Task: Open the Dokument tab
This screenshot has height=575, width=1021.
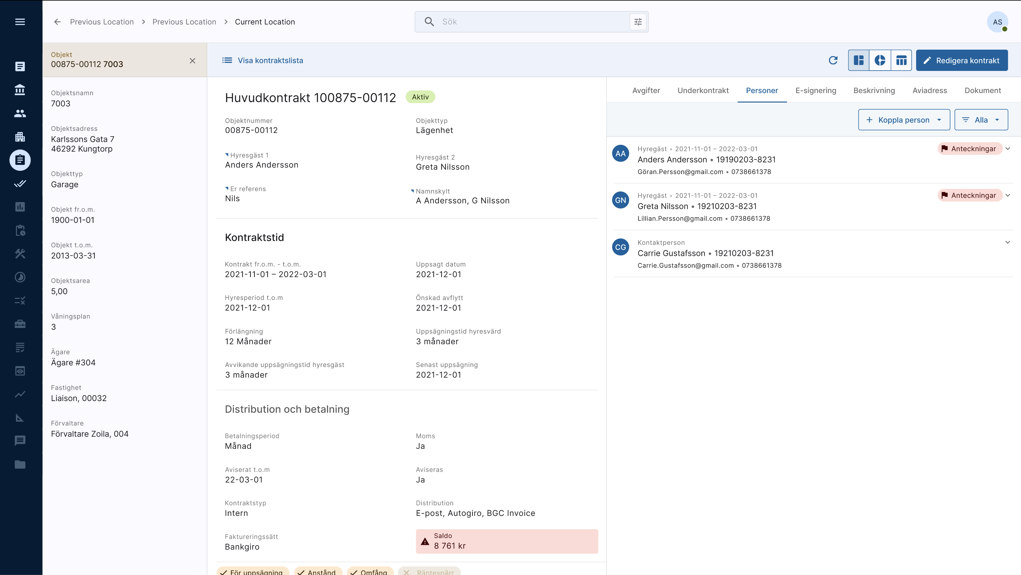Action: [x=983, y=90]
